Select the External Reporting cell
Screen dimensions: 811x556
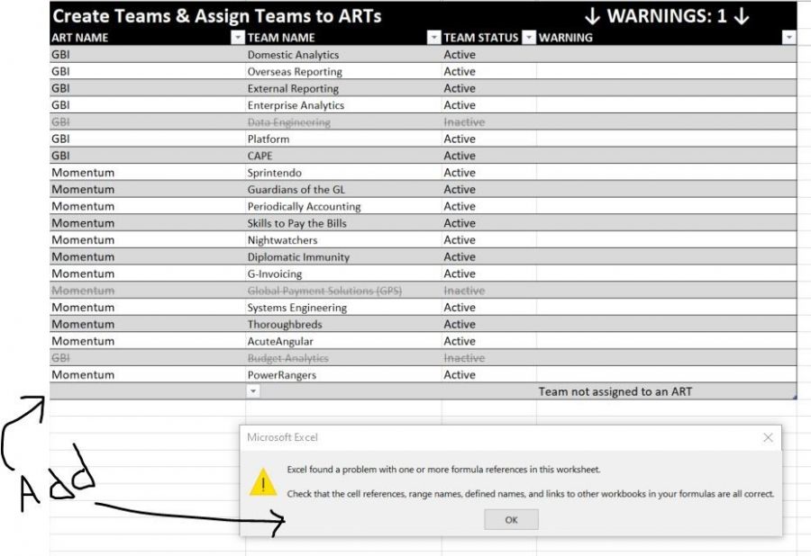[343, 88]
